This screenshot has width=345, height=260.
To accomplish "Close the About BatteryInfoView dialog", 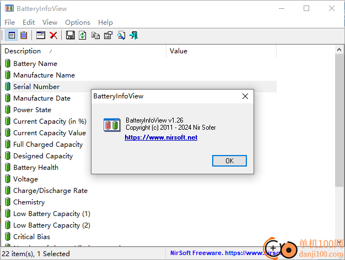I will click(x=245, y=96).
